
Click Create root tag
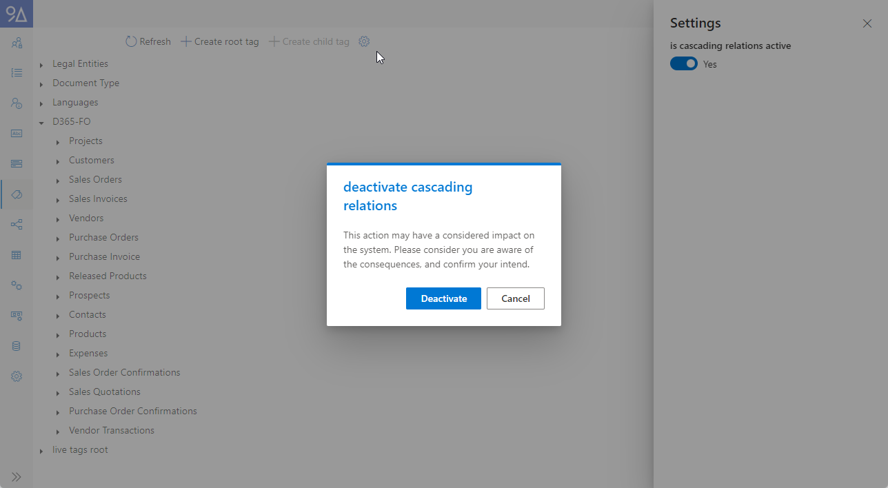pyautogui.click(x=220, y=41)
